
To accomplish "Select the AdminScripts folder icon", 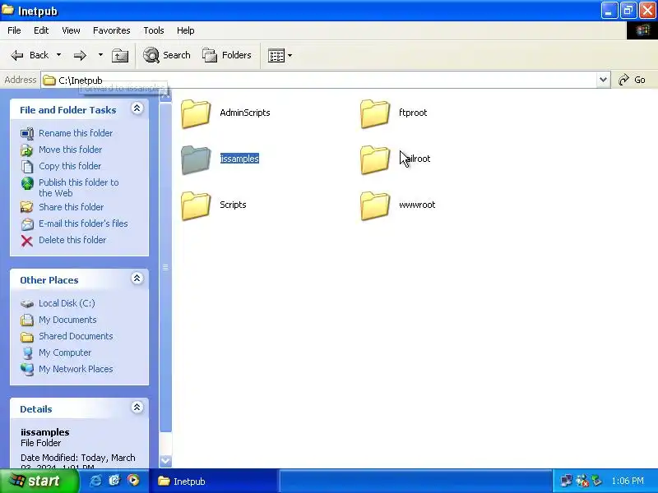I will (196, 113).
